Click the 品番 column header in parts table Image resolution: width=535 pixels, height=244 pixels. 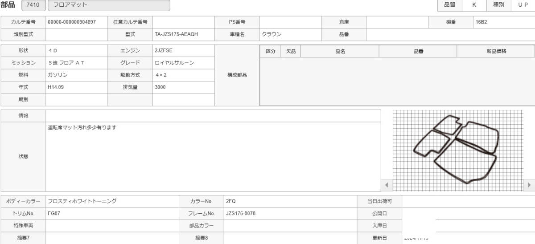tap(418, 51)
